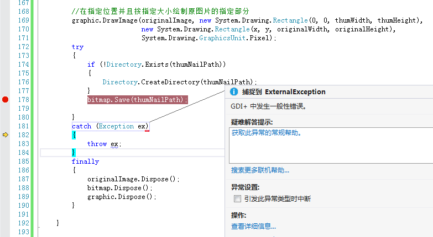The image size is (433, 237).
Task: Click the catch (Exception ex) line
Action: [111, 126]
